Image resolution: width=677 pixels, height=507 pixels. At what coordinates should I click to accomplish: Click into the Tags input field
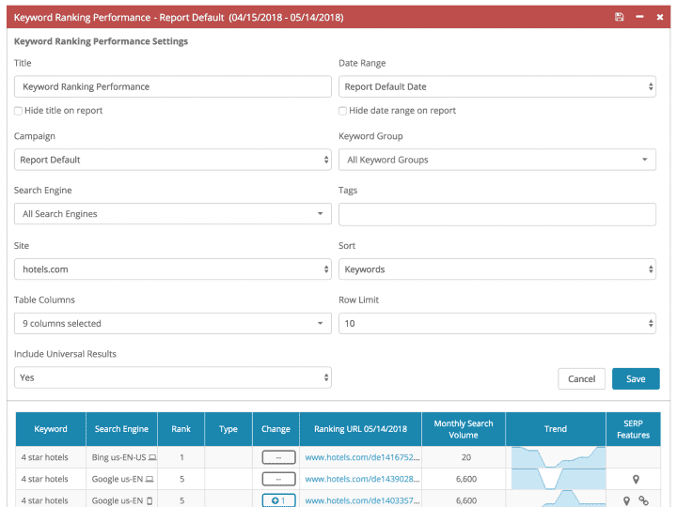click(496, 214)
